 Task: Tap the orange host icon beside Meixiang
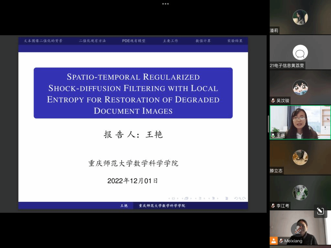273,241
